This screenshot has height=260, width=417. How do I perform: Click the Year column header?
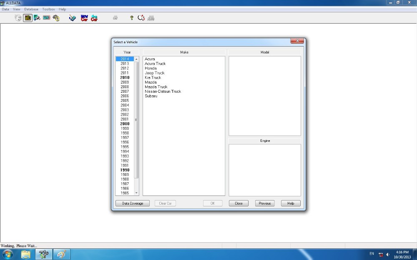tap(127, 52)
